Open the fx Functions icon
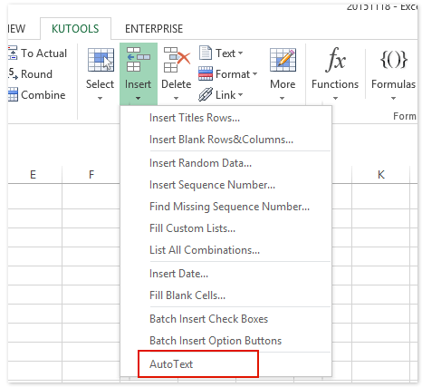This screenshot has height=387, width=422. coord(335,60)
